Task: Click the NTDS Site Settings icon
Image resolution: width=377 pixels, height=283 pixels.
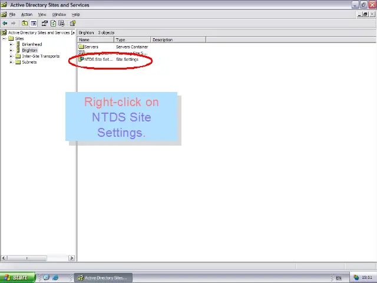Action: click(81, 59)
